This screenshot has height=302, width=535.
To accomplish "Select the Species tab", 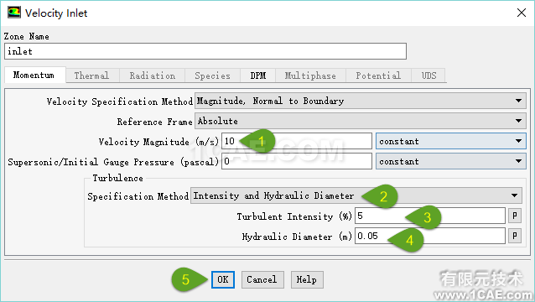I will (x=212, y=75).
